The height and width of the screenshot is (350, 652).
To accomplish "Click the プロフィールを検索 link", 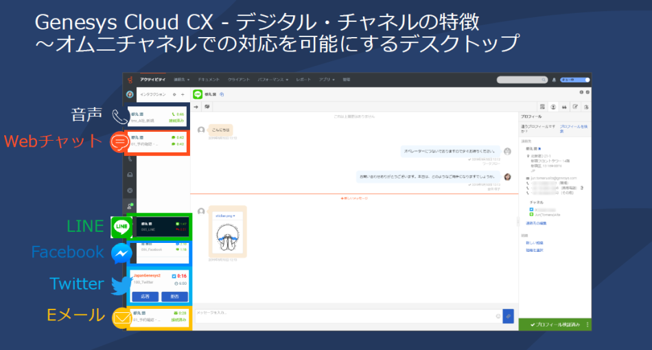I will [x=574, y=128].
